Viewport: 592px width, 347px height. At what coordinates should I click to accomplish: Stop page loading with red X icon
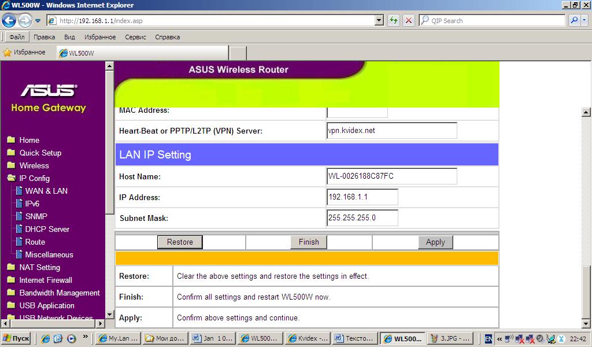(409, 20)
